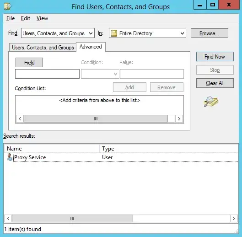The height and width of the screenshot is (237, 242).
Task: Click the Find Now button
Action: tap(215, 57)
